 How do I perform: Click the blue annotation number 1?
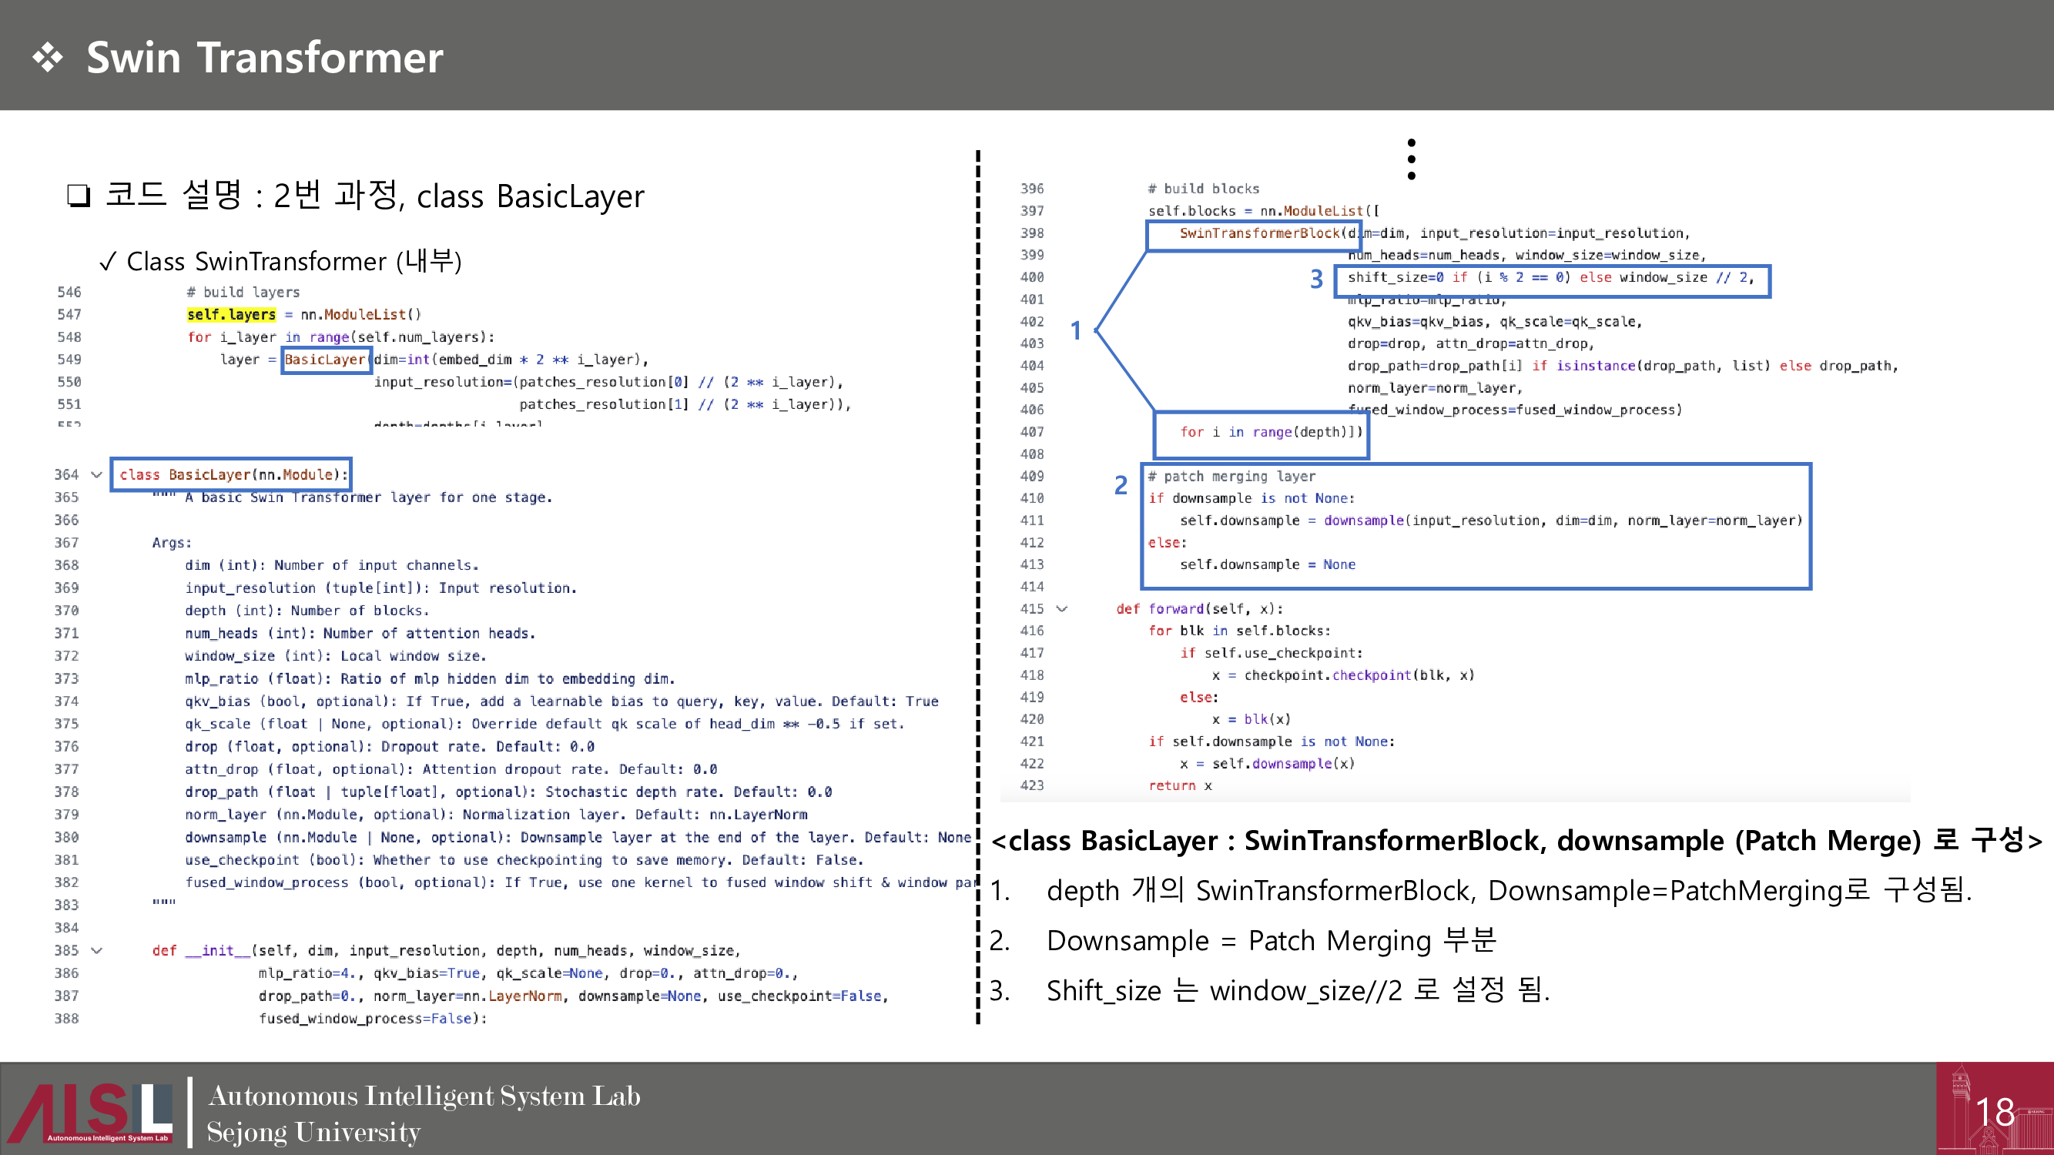coord(1076,331)
